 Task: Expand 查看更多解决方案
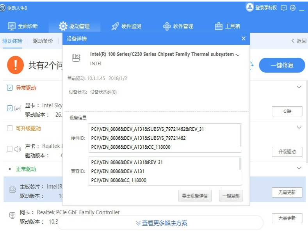(x=162, y=223)
